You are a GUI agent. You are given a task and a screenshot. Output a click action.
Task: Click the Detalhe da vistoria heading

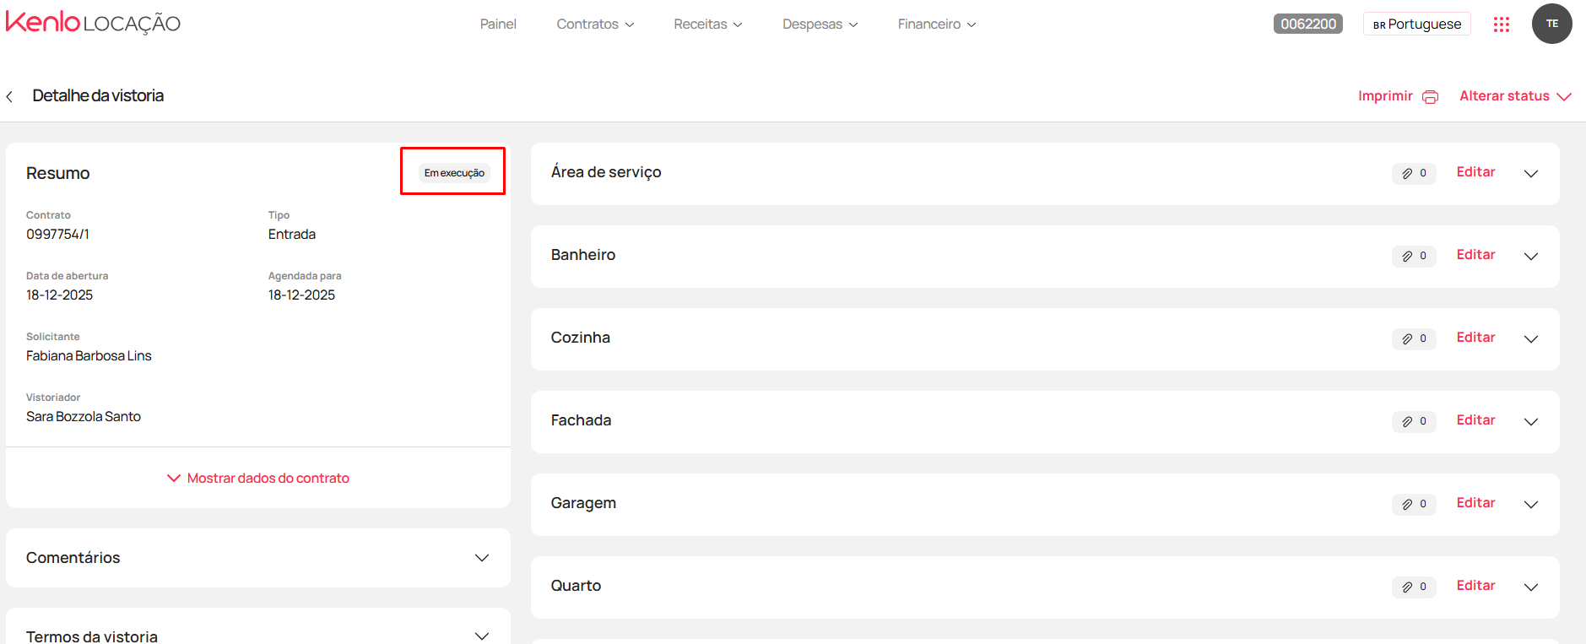click(x=98, y=96)
